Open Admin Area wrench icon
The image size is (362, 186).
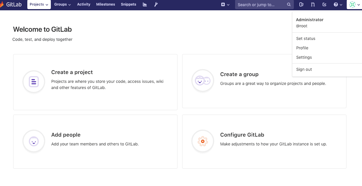point(156,4)
